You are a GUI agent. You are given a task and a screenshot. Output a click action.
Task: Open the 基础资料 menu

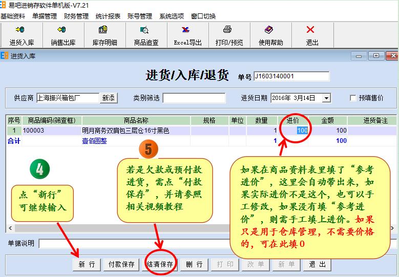[13, 16]
